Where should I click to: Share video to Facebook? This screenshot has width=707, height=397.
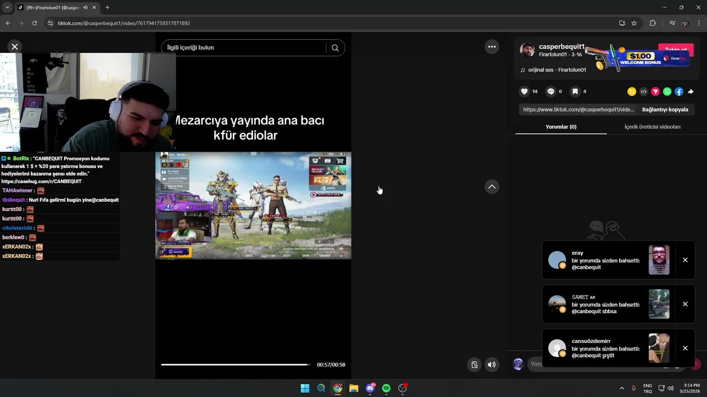(679, 92)
